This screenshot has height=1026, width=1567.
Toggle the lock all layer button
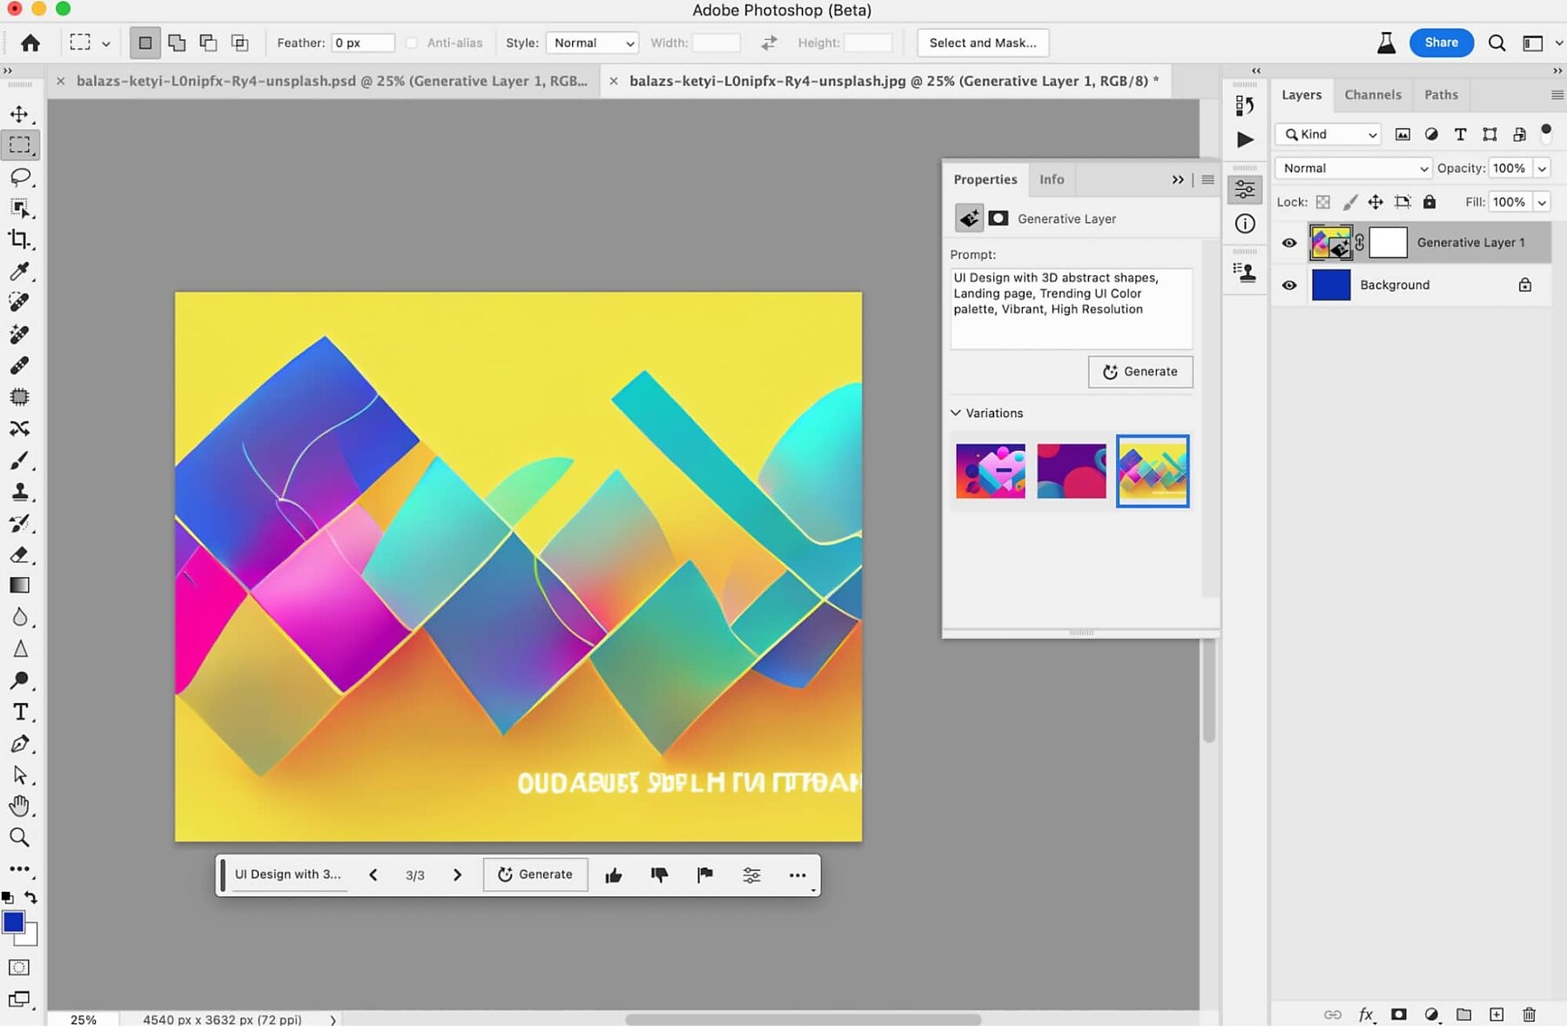tap(1429, 202)
